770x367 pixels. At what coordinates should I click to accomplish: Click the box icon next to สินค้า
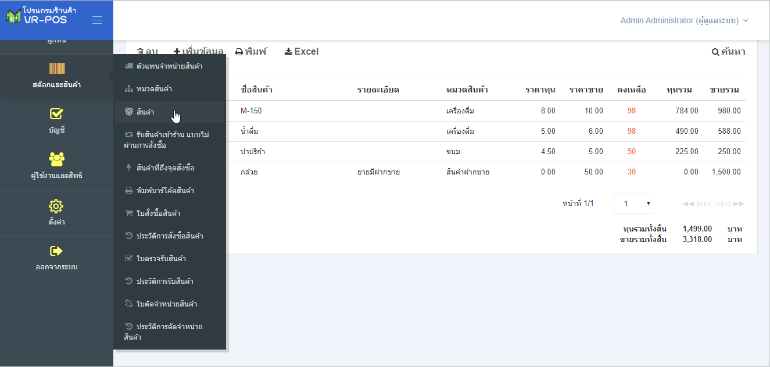[129, 112]
